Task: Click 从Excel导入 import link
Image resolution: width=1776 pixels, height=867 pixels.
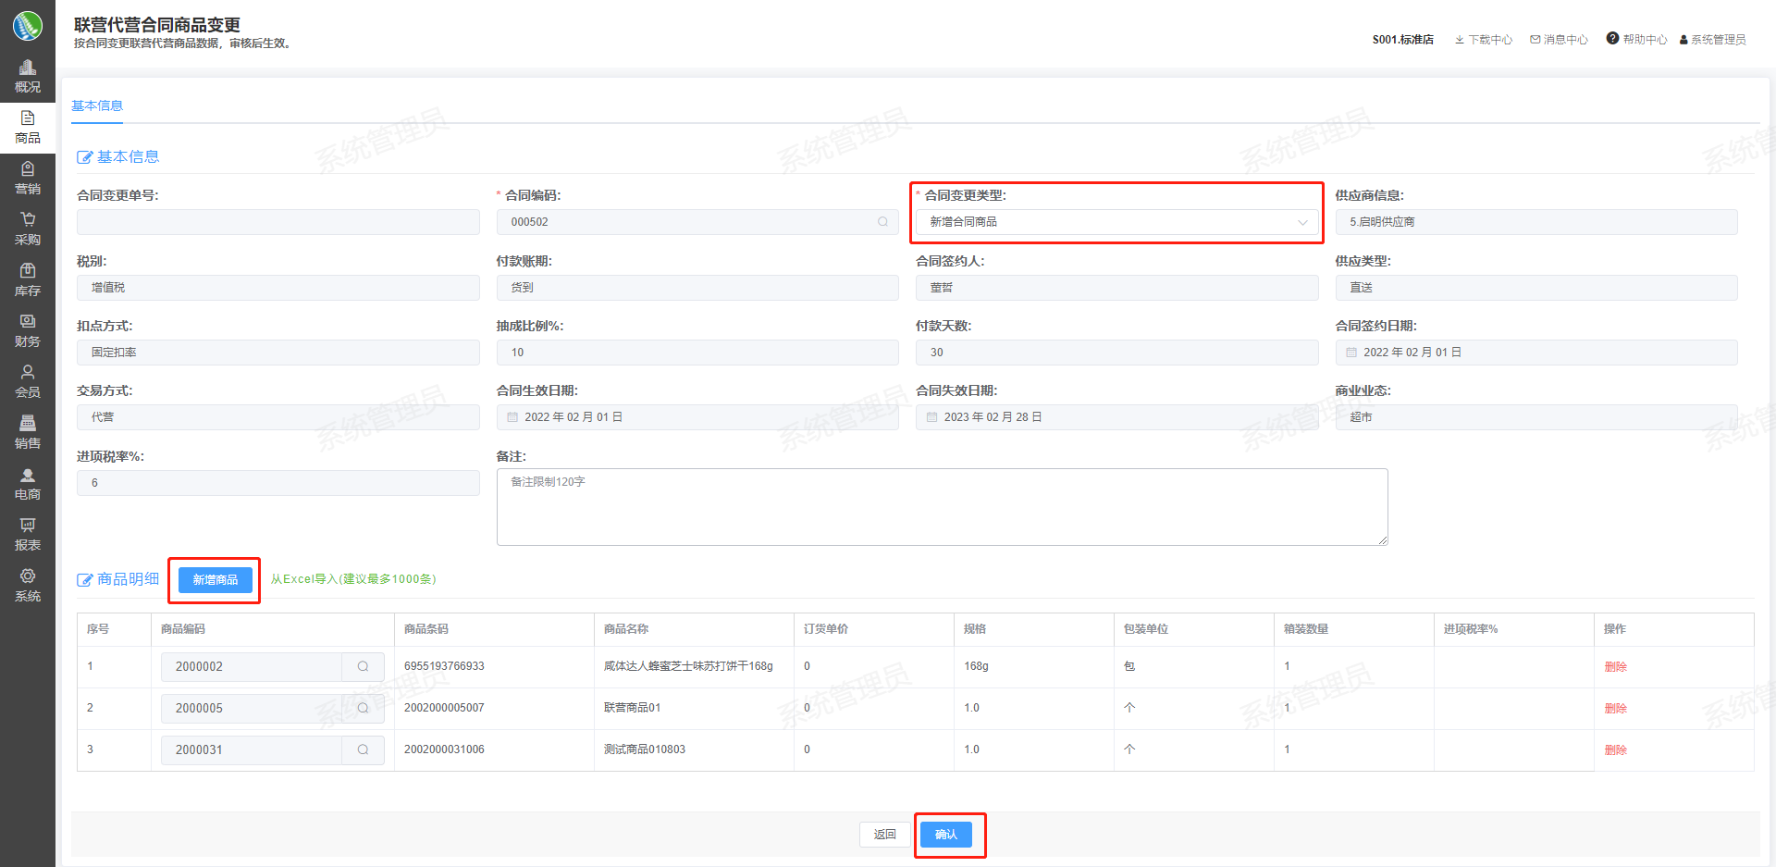Action: pyautogui.click(x=353, y=579)
